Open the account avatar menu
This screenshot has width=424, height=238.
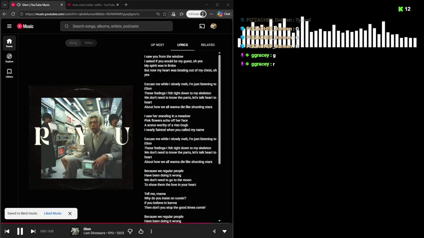pos(214,26)
